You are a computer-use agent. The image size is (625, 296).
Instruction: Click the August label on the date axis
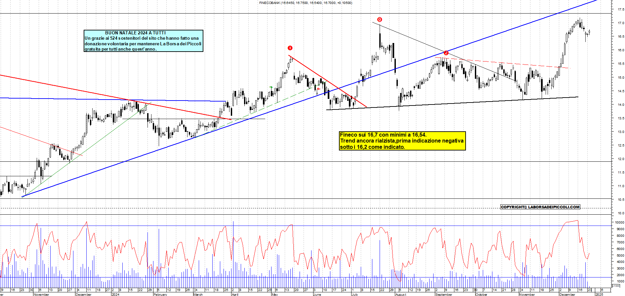click(x=401, y=294)
